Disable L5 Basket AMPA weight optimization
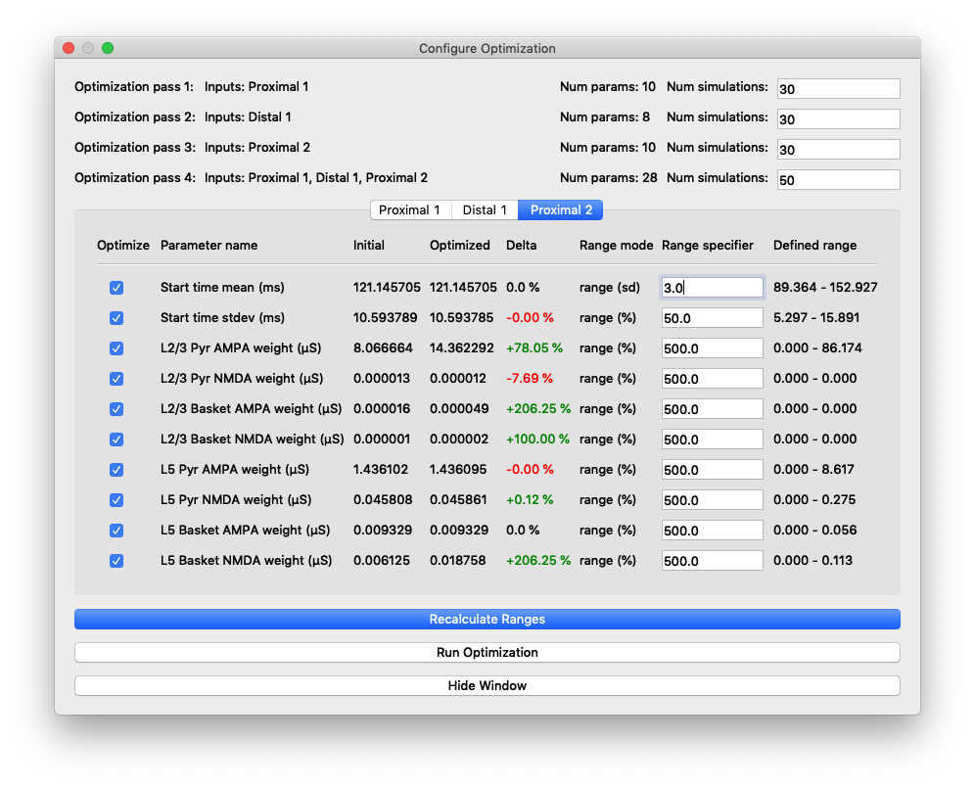 (x=116, y=531)
